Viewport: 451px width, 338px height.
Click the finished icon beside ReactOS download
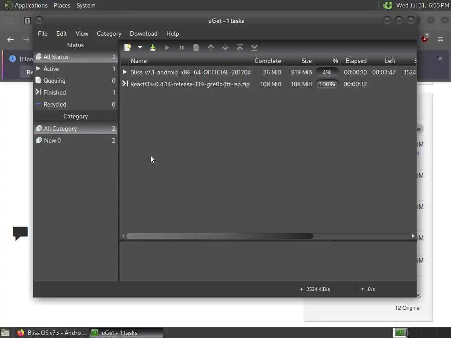(125, 84)
